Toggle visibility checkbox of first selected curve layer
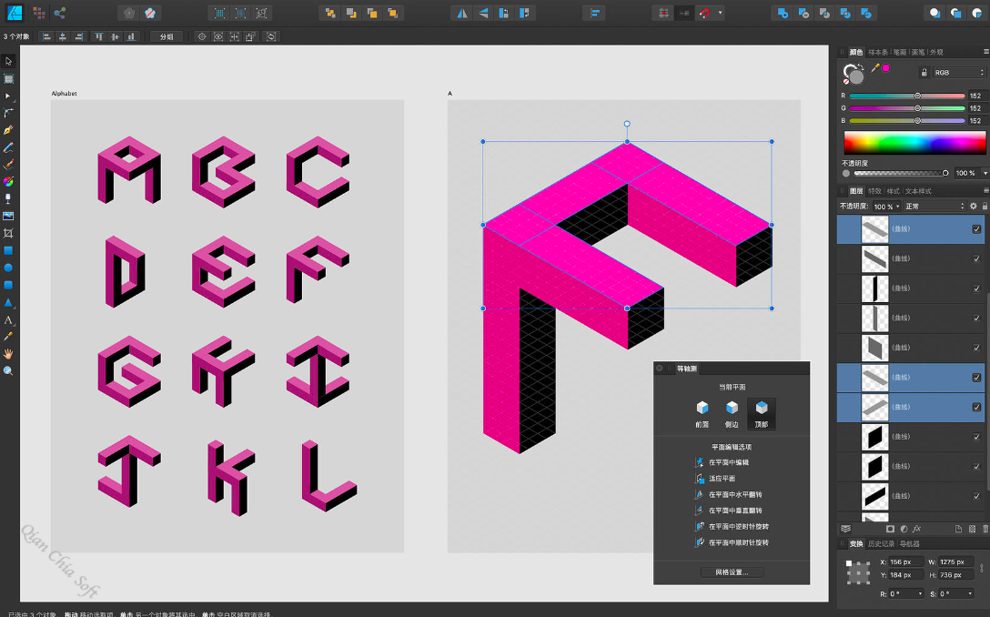Image resolution: width=990 pixels, height=617 pixels. pos(976,229)
